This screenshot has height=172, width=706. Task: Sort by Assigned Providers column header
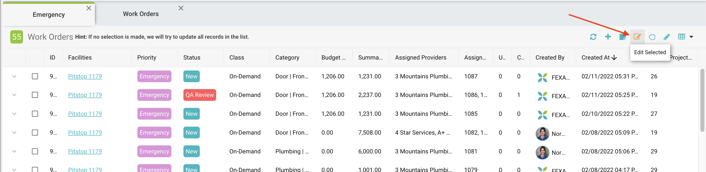(x=421, y=58)
